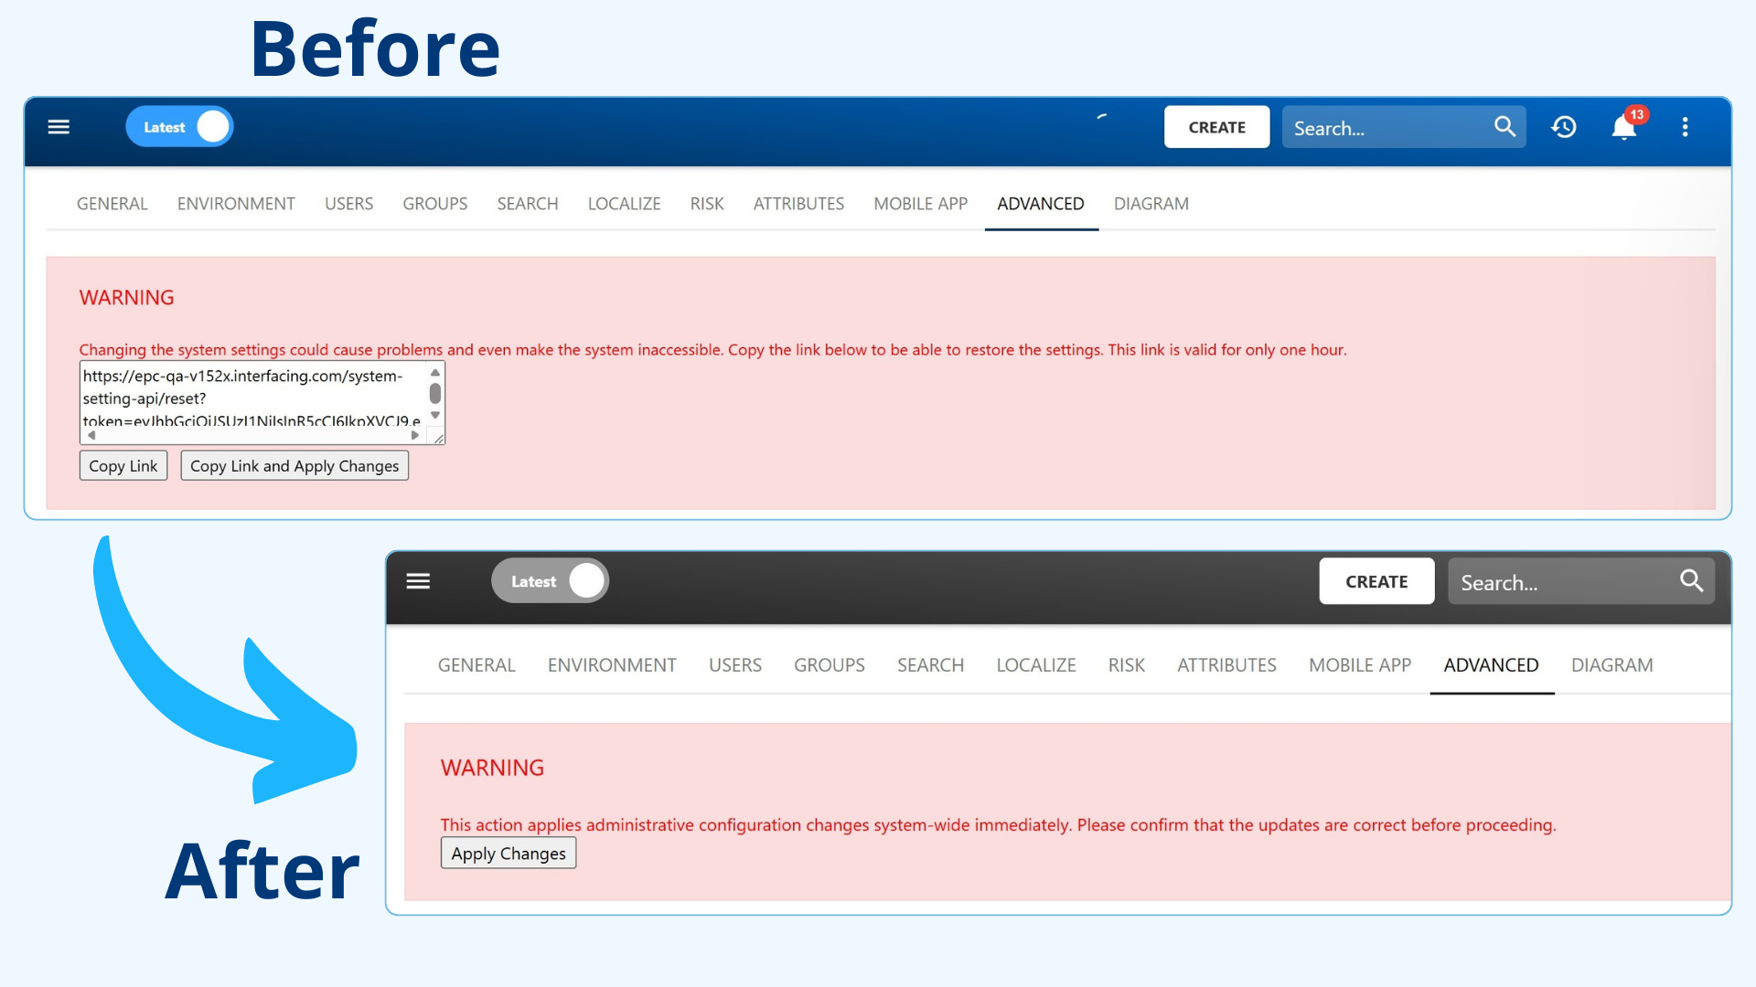Screen dimensions: 1756x987
Task: Toggle the blue Latest switch
Action: pos(179,126)
